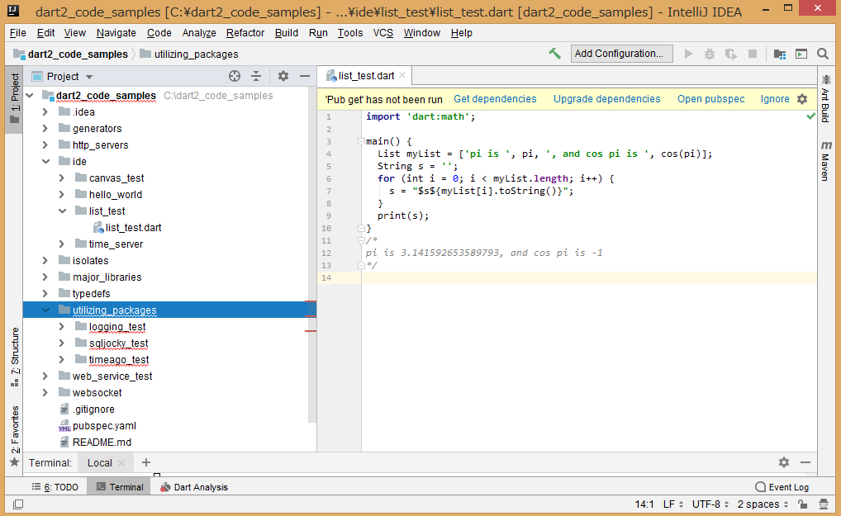Hide the Terminal panel with minus icon
The height and width of the screenshot is (516, 841).
805,462
